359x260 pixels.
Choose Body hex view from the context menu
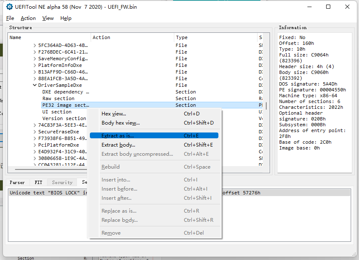click(x=154, y=123)
